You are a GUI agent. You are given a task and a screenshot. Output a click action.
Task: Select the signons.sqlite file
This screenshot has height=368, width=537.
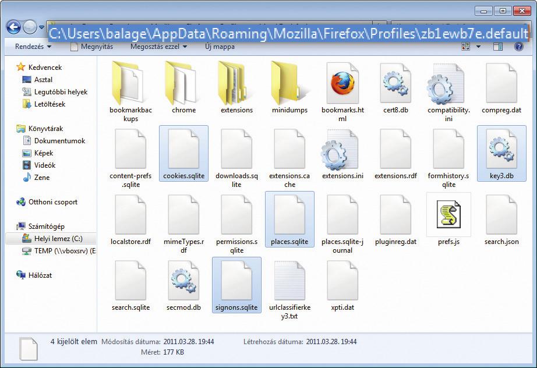point(236,285)
